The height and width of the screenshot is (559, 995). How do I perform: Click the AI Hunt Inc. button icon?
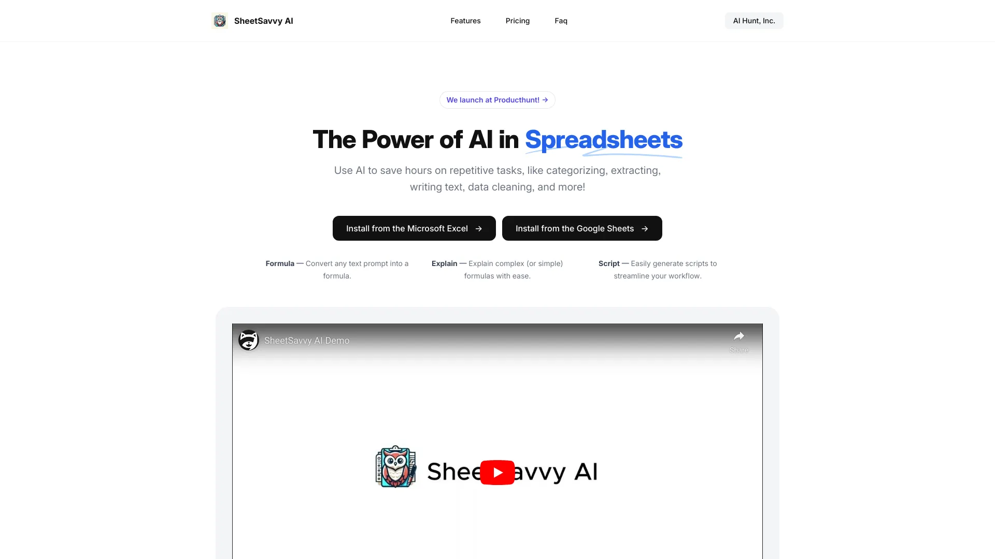click(754, 21)
